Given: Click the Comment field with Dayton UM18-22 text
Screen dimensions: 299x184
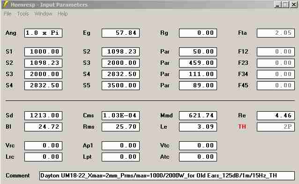Looking at the screenshot, I should pos(167,176).
